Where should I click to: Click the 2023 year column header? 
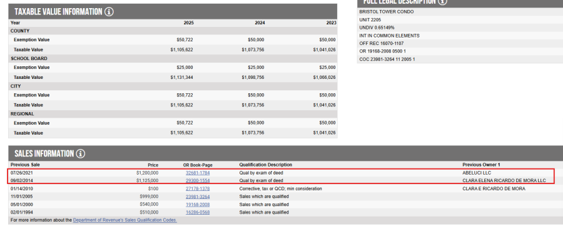pyautogui.click(x=332, y=23)
